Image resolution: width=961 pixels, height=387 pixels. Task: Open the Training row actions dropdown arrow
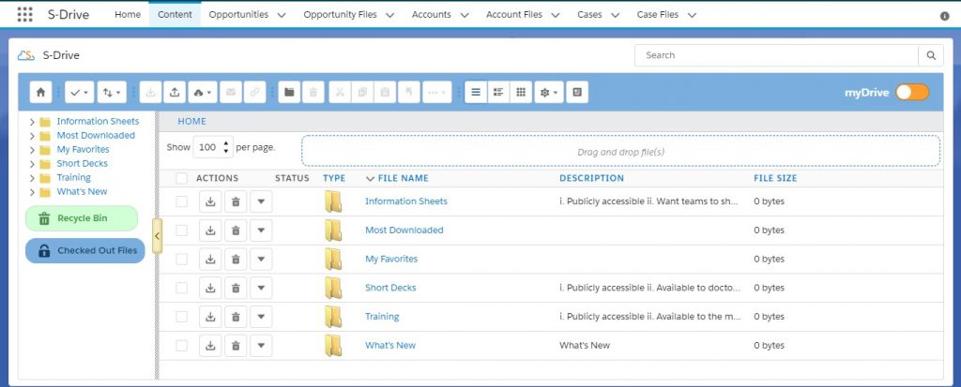[261, 317]
